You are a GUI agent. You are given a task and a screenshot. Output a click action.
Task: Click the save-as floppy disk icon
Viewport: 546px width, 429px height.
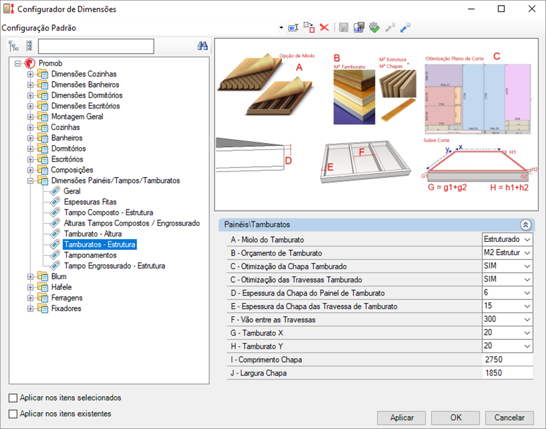pos(359,28)
